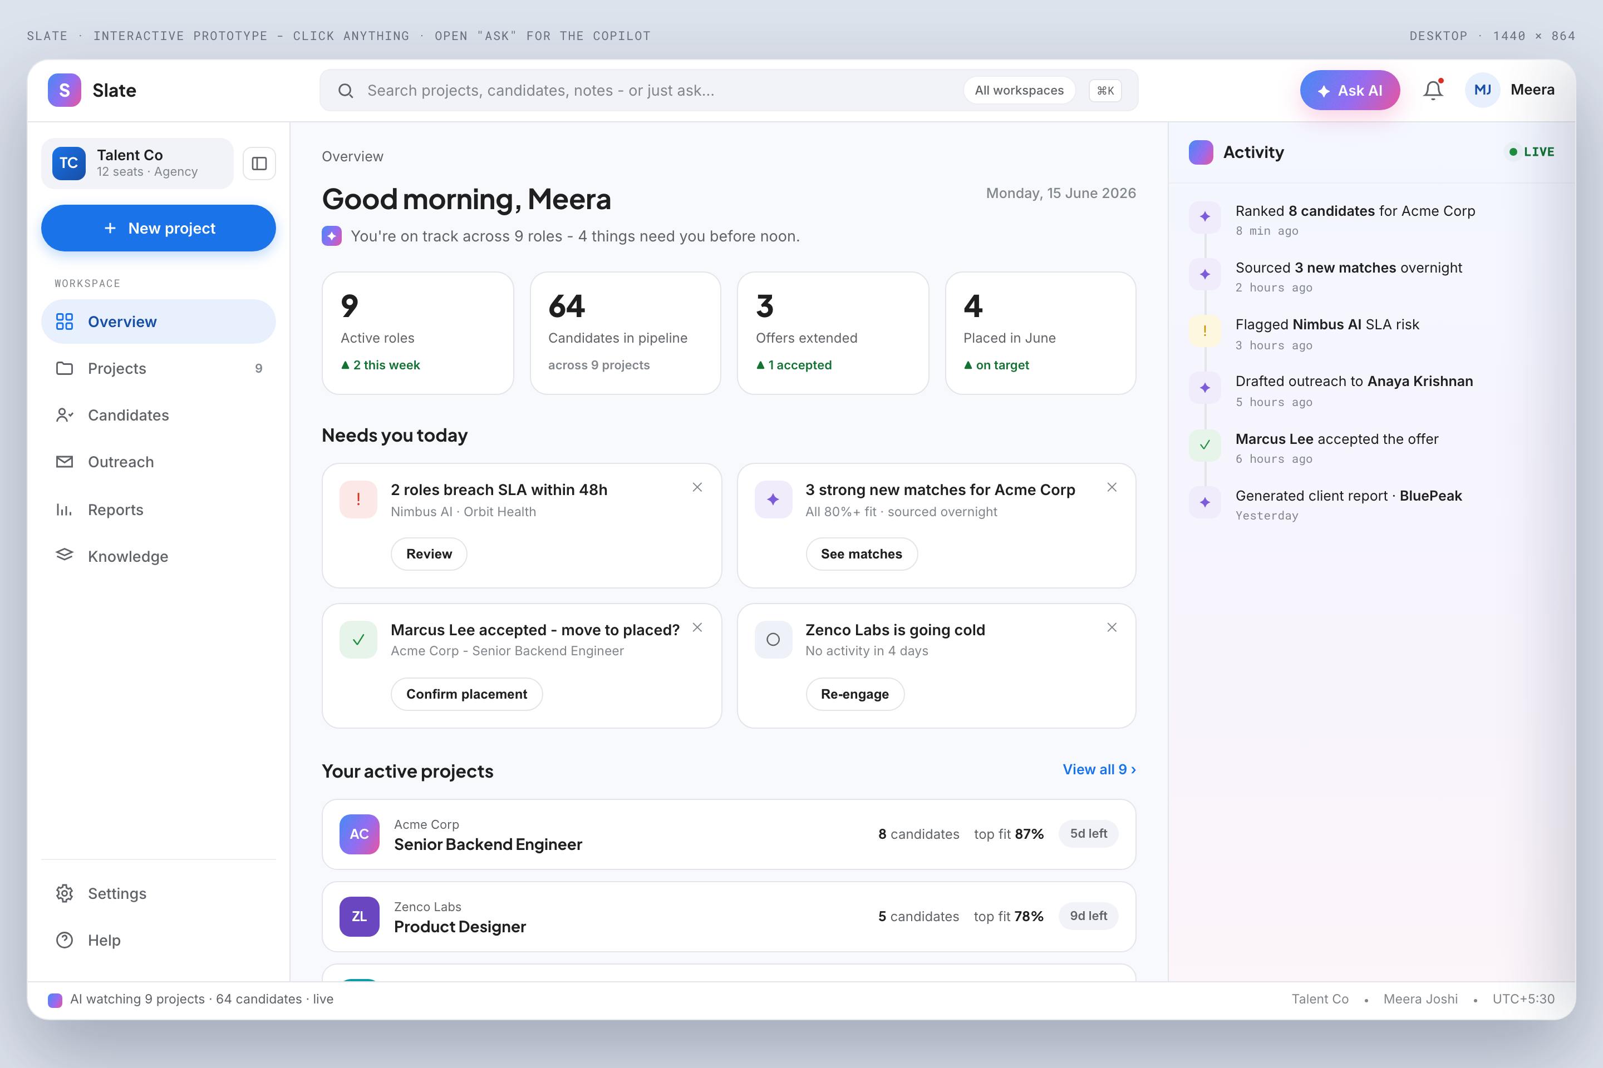Click the Activity panel gradient icon
Viewport: 1603px width, 1068px height.
pyautogui.click(x=1201, y=152)
